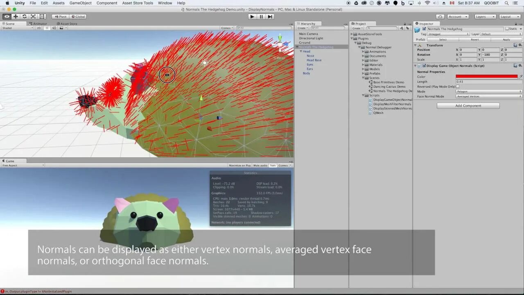
Task: Click the Project search-by-label icon
Action: tap(407, 28)
